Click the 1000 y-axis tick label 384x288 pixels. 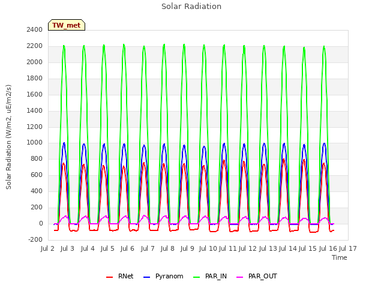click(x=35, y=143)
